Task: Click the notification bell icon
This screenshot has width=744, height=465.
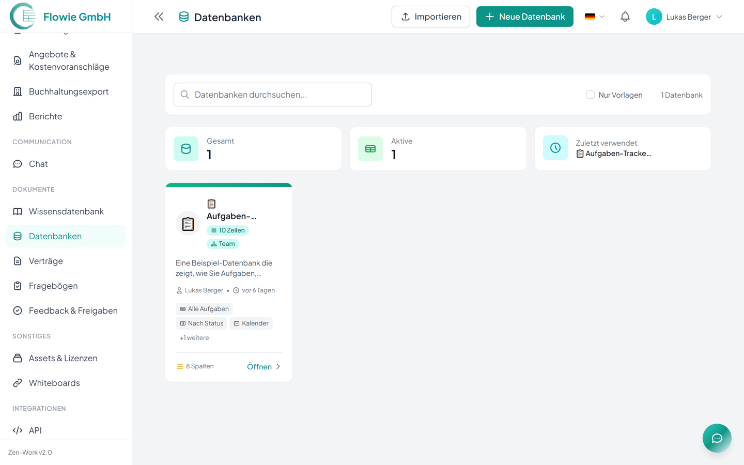Action: [625, 17]
